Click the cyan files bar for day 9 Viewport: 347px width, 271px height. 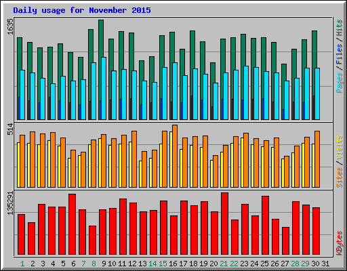[104, 88]
